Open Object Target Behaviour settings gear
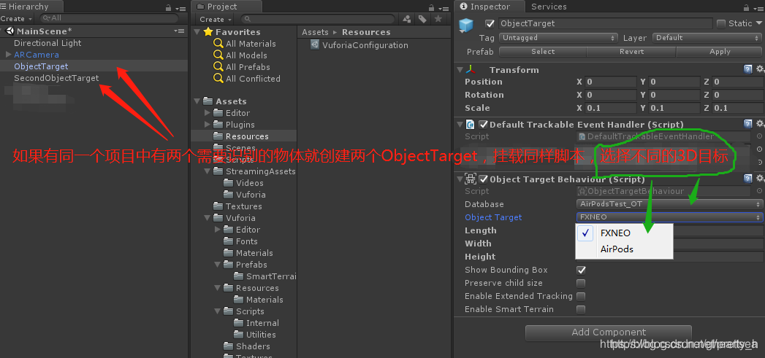The image size is (765, 358). coord(759,179)
